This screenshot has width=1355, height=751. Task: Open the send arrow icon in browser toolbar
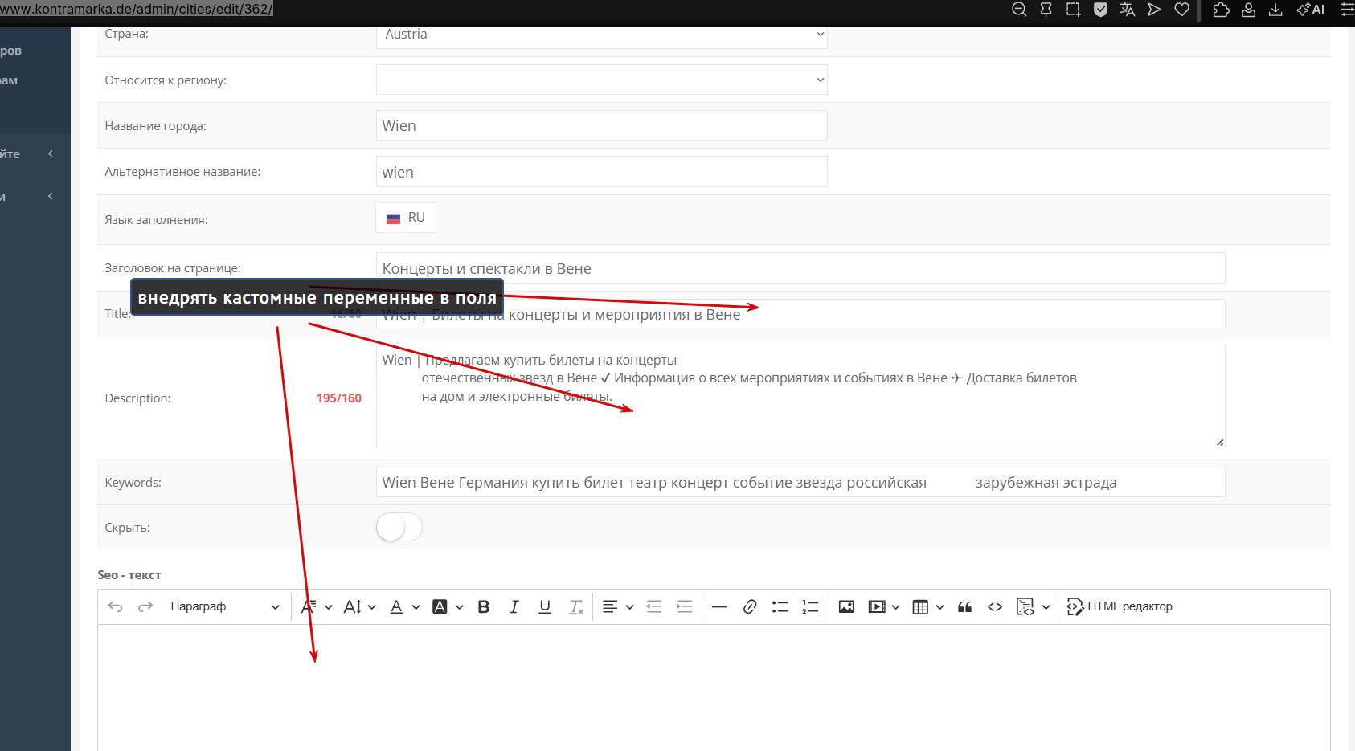[1155, 10]
